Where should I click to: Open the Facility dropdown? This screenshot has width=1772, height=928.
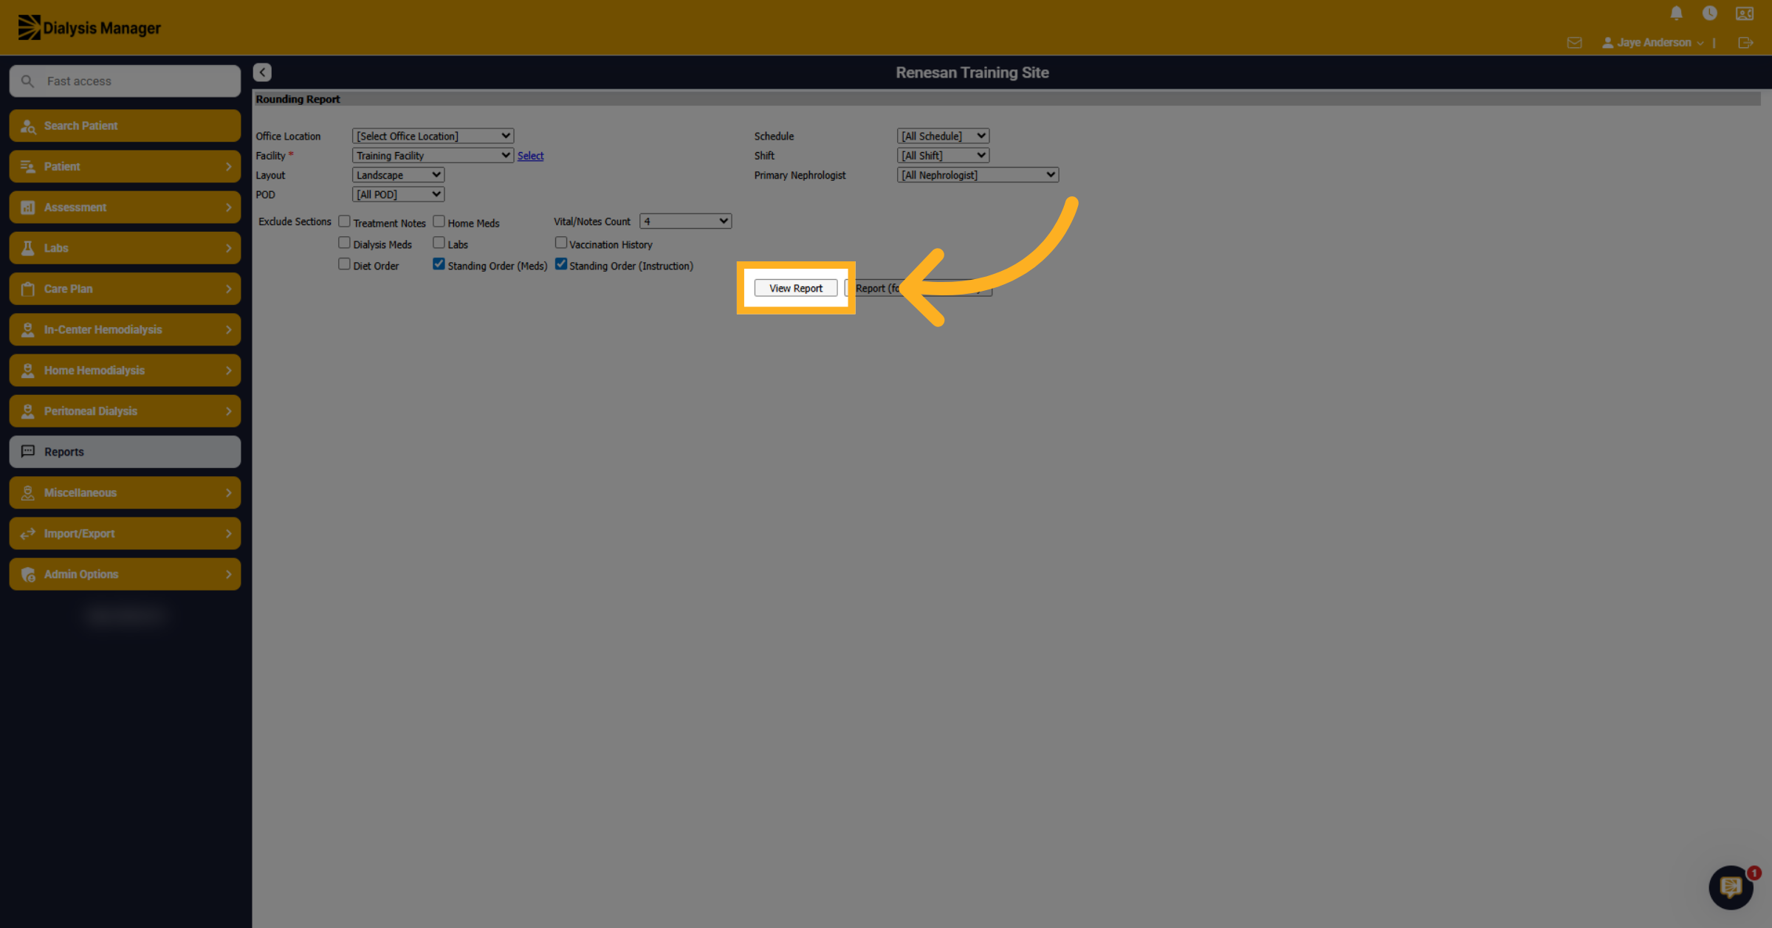click(433, 156)
